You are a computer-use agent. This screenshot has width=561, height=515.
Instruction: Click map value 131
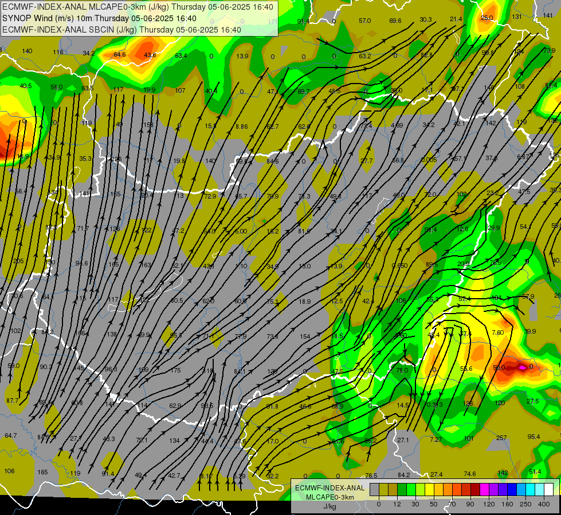click(x=517, y=17)
